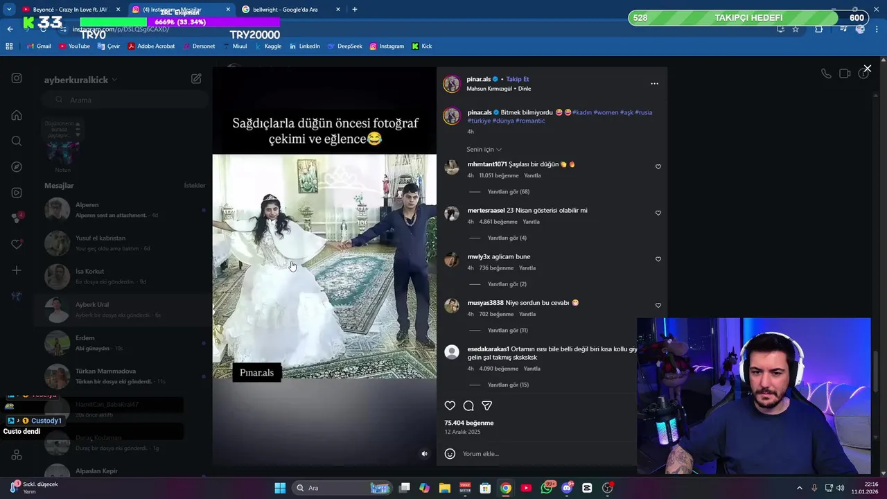Start video call with the camera icon
The image size is (887, 499).
(845, 73)
